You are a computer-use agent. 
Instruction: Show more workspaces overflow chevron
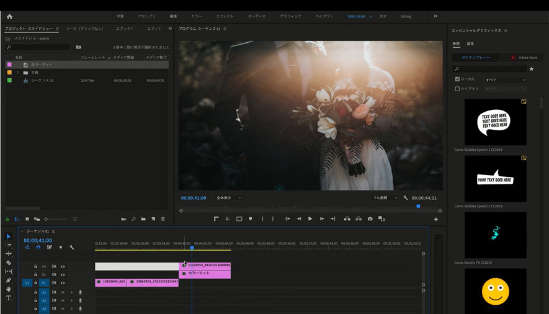(435, 16)
